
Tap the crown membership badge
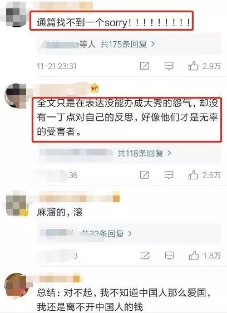(x=95, y=88)
